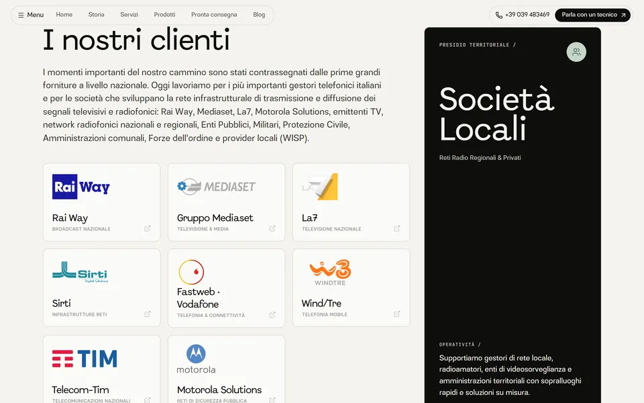Open the hamburger Menu button
The width and height of the screenshot is (644, 403).
coord(30,15)
